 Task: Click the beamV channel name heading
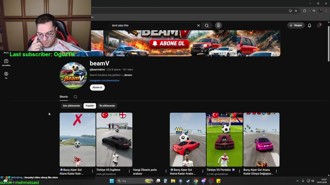pos(100,63)
